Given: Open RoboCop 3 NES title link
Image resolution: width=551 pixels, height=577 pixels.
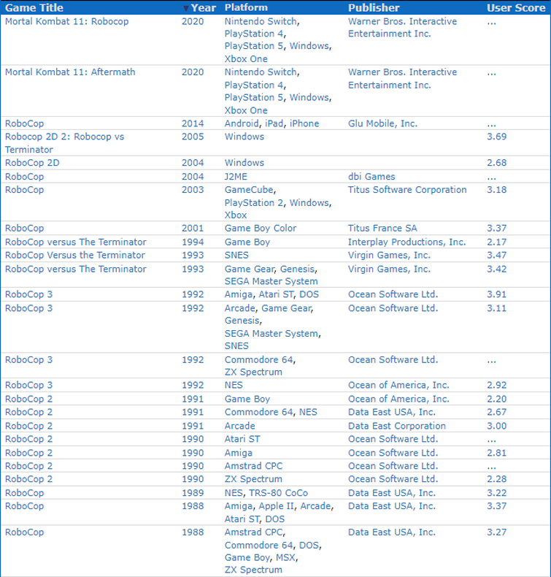Looking at the screenshot, I should [28, 386].
